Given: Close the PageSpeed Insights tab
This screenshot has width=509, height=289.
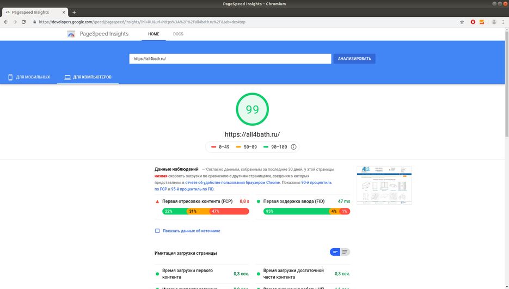Looking at the screenshot, I should (64, 13).
